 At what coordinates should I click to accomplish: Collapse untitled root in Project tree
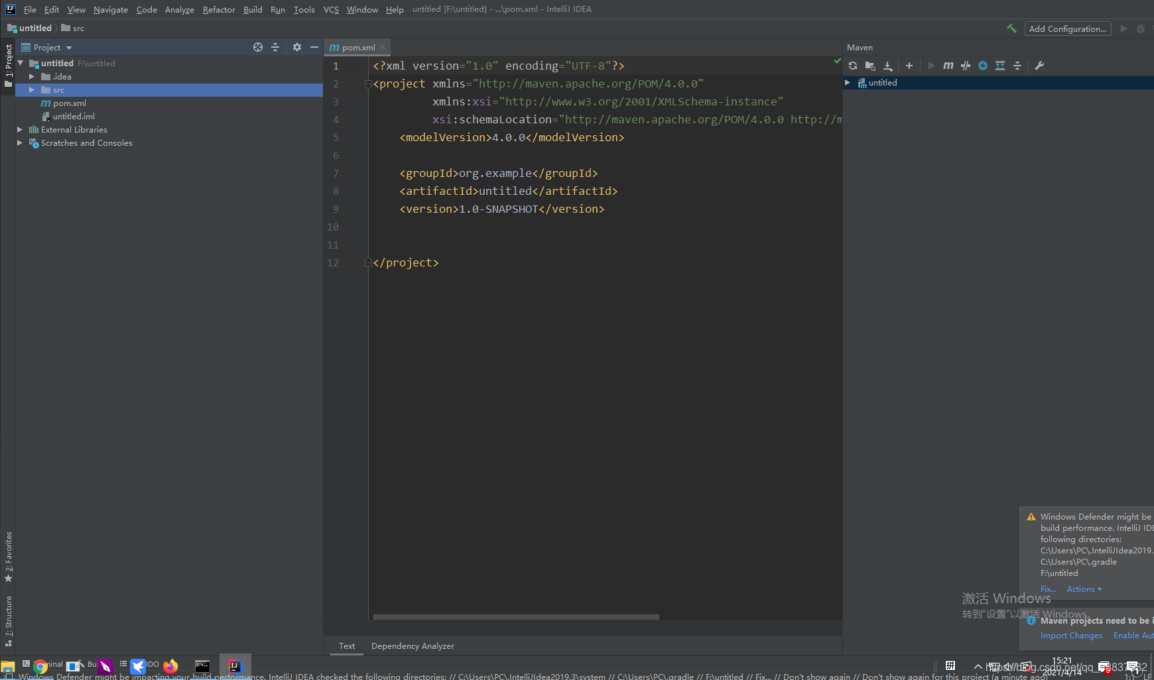(x=21, y=63)
